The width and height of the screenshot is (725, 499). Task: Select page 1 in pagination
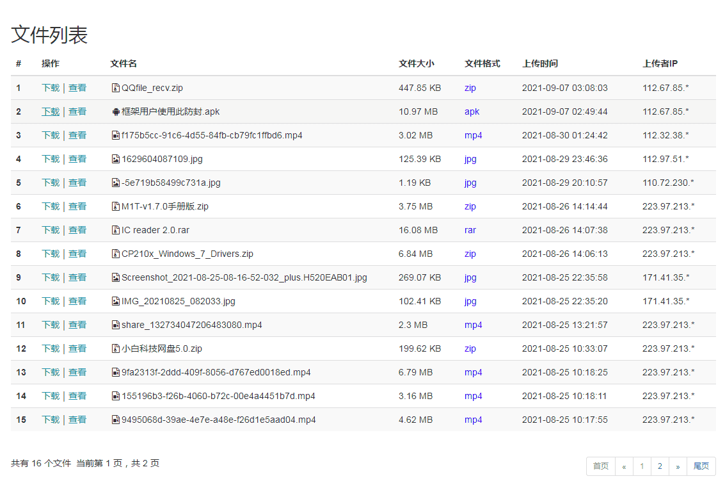point(642,466)
